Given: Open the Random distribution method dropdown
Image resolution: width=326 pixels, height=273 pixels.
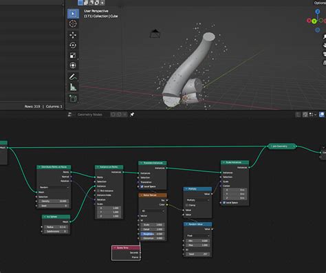Looking at the screenshot, I should (x=54, y=187).
